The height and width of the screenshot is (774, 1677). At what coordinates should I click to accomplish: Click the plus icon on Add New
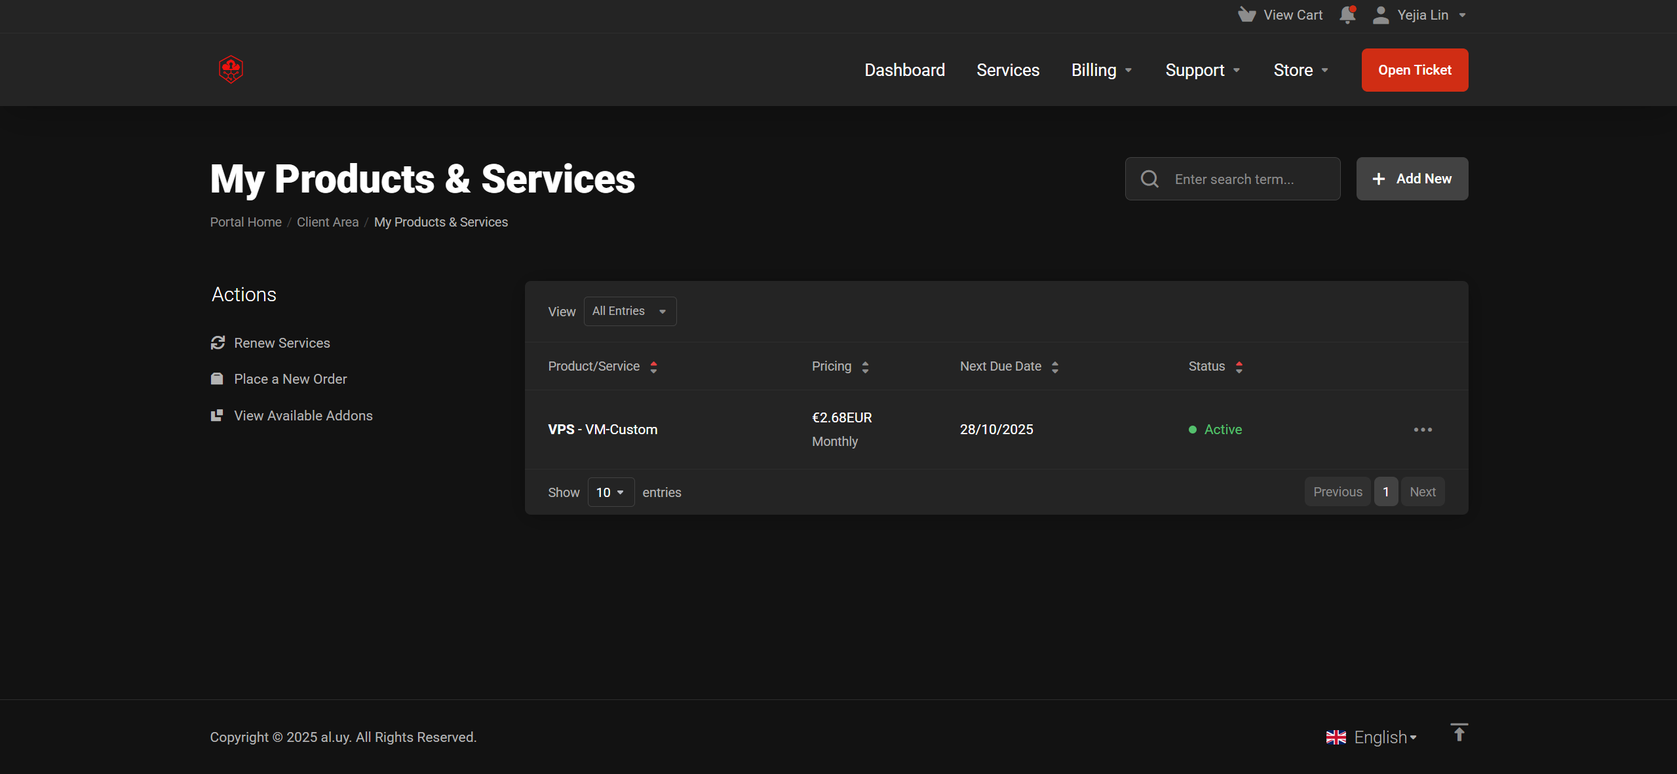click(1379, 179)
